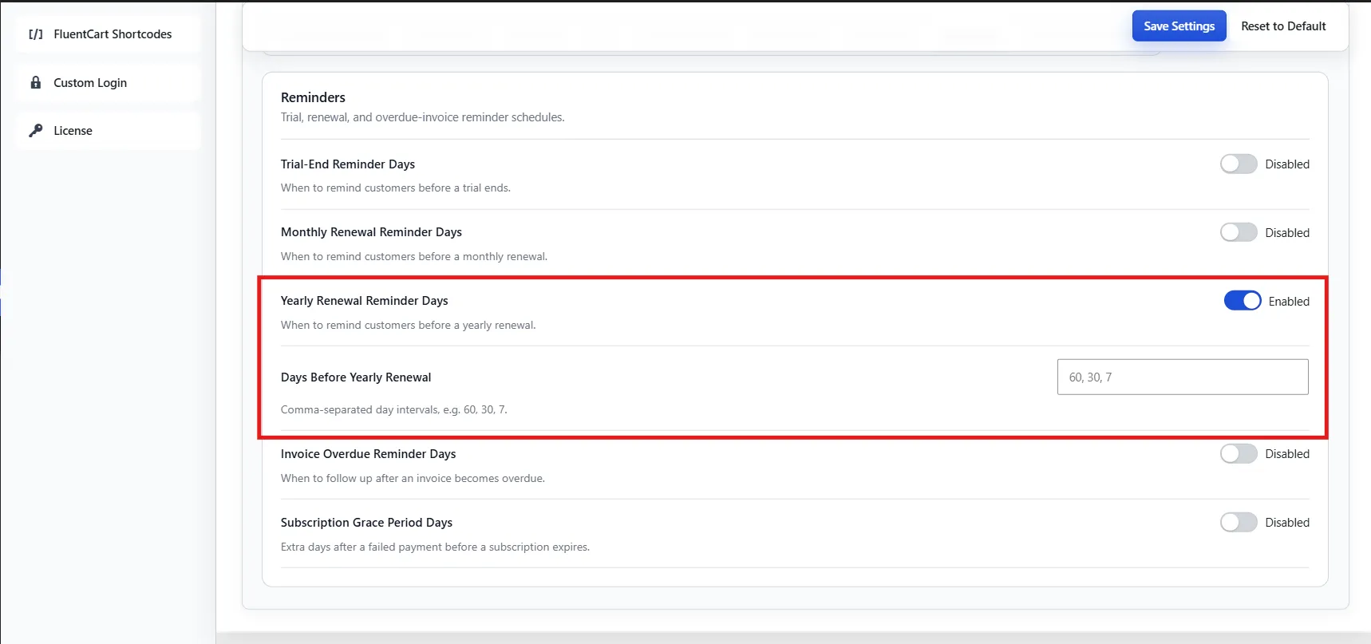Image resolution: width=1371 pixels, height=644 pixels.
Task: Click the comma-separated day intervals hint text
Action: pos(393,409)
